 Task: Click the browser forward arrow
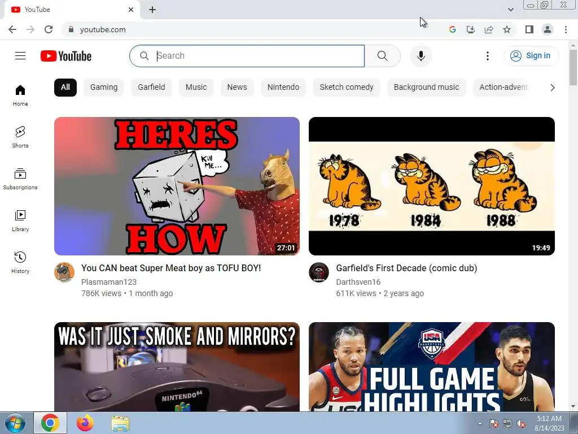point(30,29)
